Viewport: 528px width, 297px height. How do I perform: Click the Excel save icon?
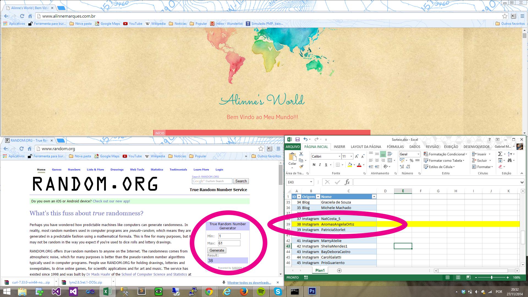(297, 139)
